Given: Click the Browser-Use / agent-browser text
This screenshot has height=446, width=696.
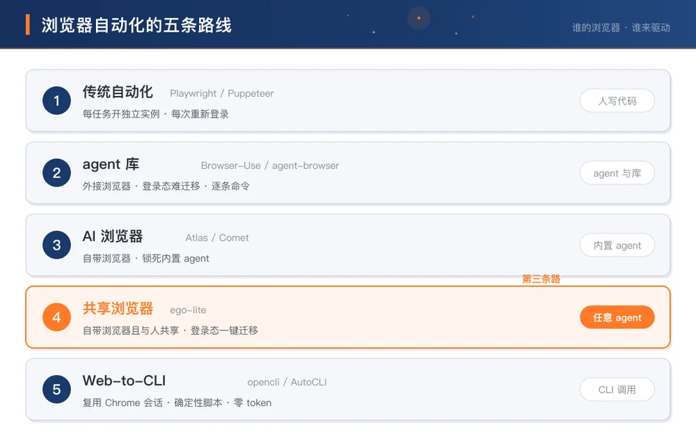Looking at the screenshot, I should tap(270, 166).
